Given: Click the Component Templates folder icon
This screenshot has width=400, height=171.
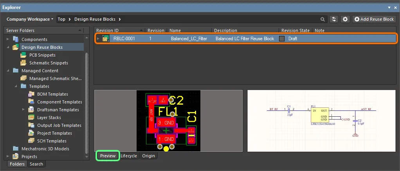Looking at the screenshot, I should click(31, 102).
